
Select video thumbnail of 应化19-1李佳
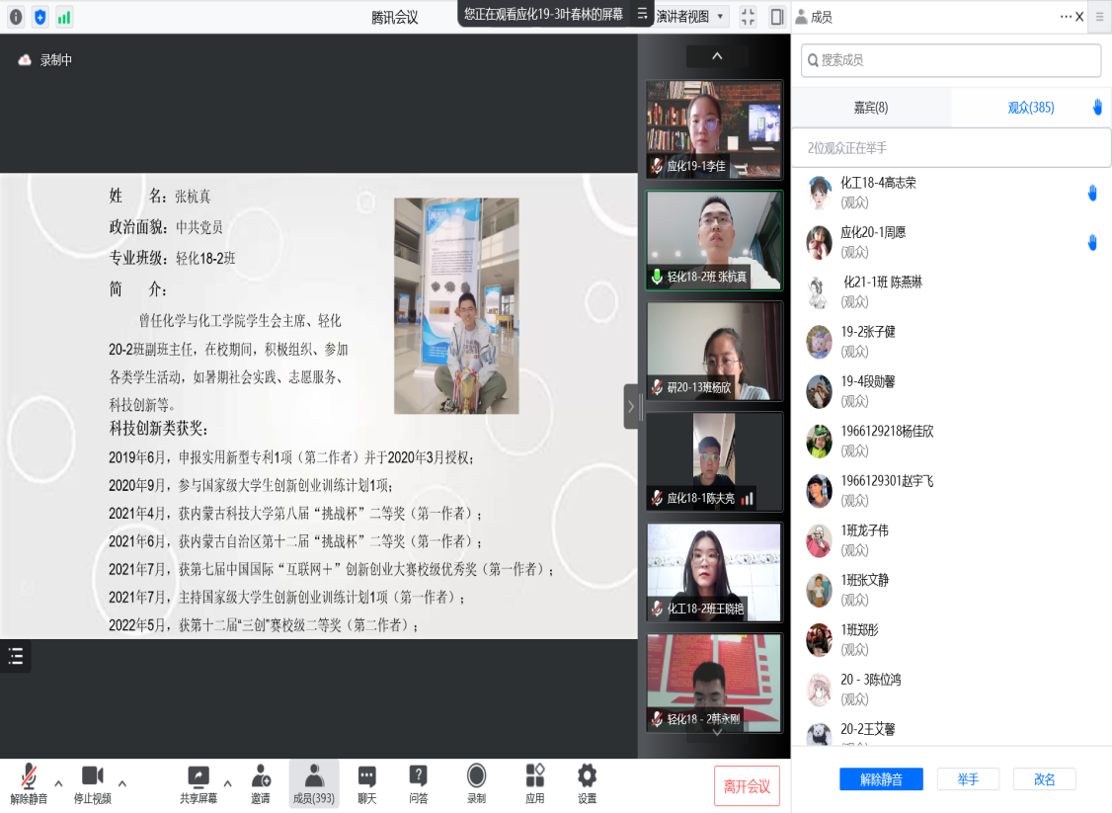click(714, 128)
